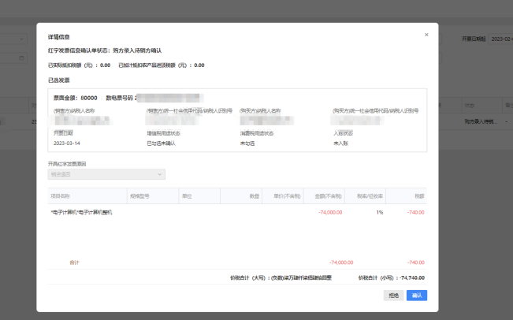Click the 金额(不含税) column header

(324, 196)
